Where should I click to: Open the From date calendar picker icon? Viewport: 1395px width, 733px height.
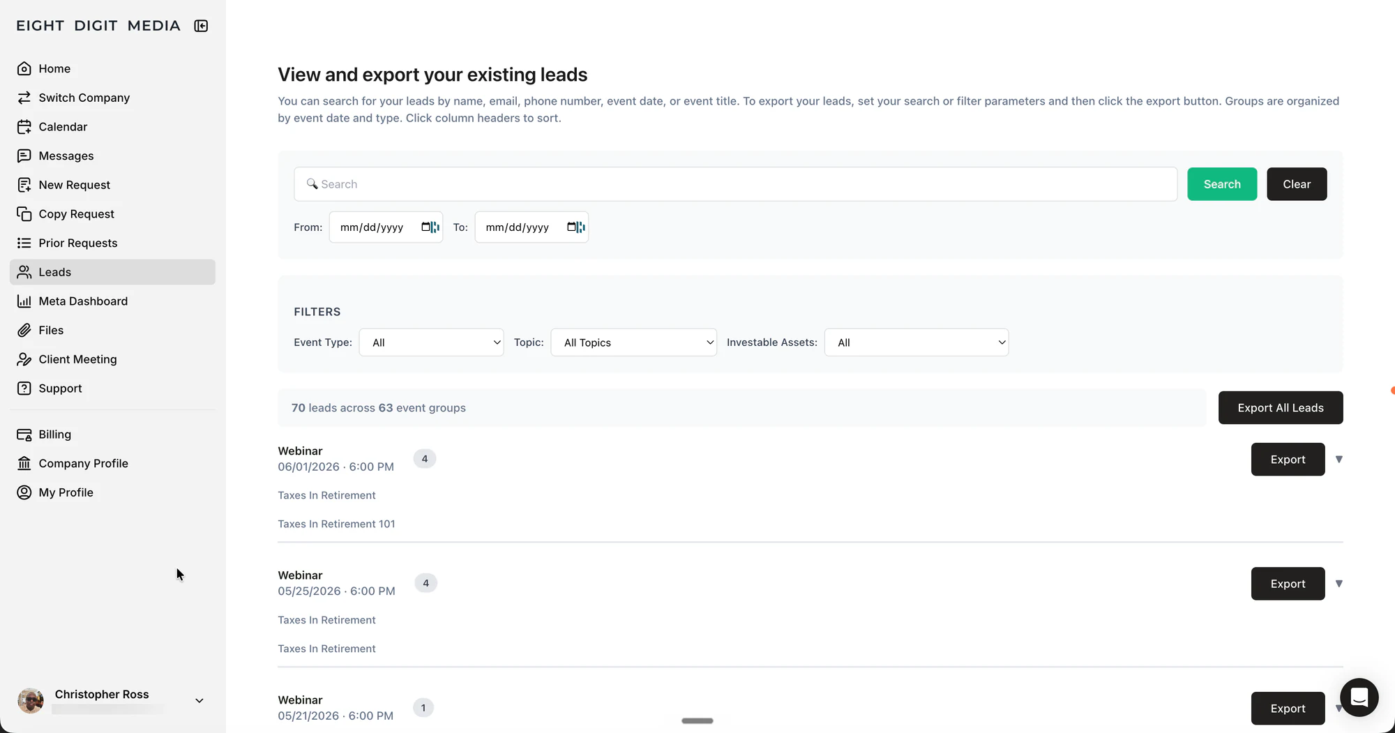(426, 227)
